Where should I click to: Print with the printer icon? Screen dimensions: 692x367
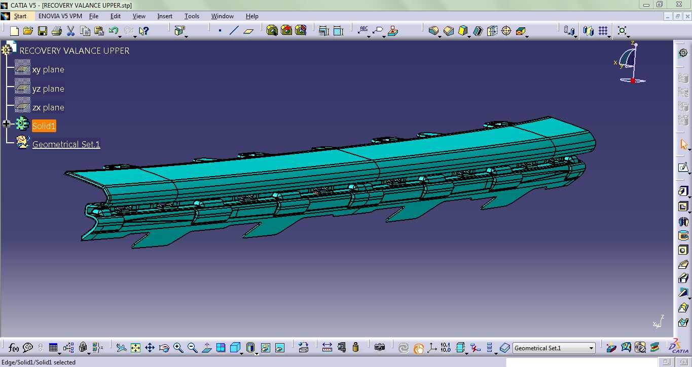click(57, 31)
